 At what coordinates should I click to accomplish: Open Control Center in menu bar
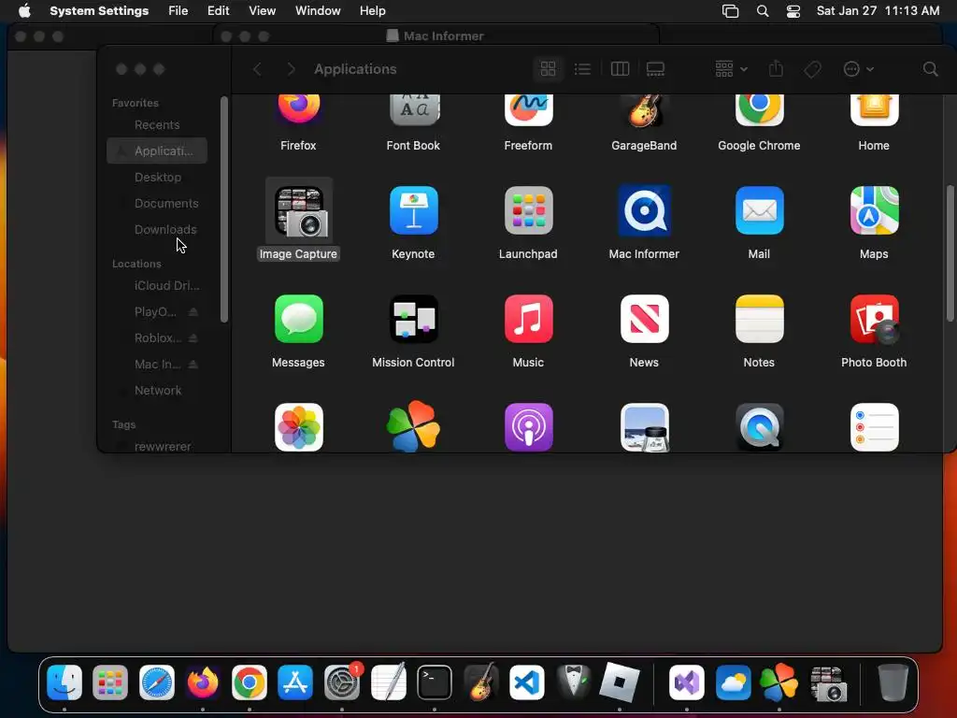[793, 10]
